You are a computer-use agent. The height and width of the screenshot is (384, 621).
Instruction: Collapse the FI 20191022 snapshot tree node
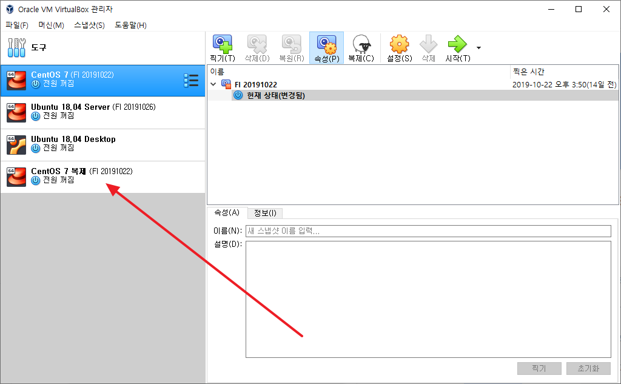[213, 84]
